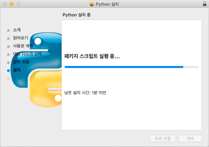Select the active 설치 step

[17, 70]
